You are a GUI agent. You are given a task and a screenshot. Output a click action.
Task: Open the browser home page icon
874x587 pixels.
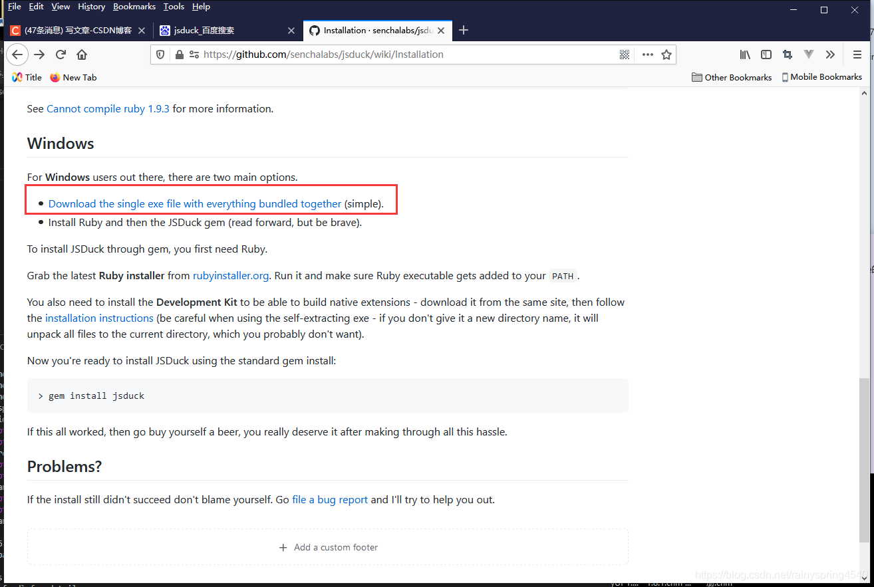(x=82, y=55)
